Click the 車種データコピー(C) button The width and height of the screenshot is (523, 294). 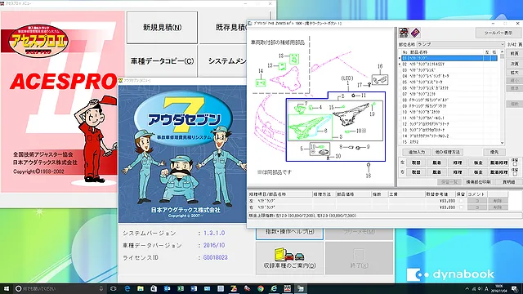click(162, 61)
